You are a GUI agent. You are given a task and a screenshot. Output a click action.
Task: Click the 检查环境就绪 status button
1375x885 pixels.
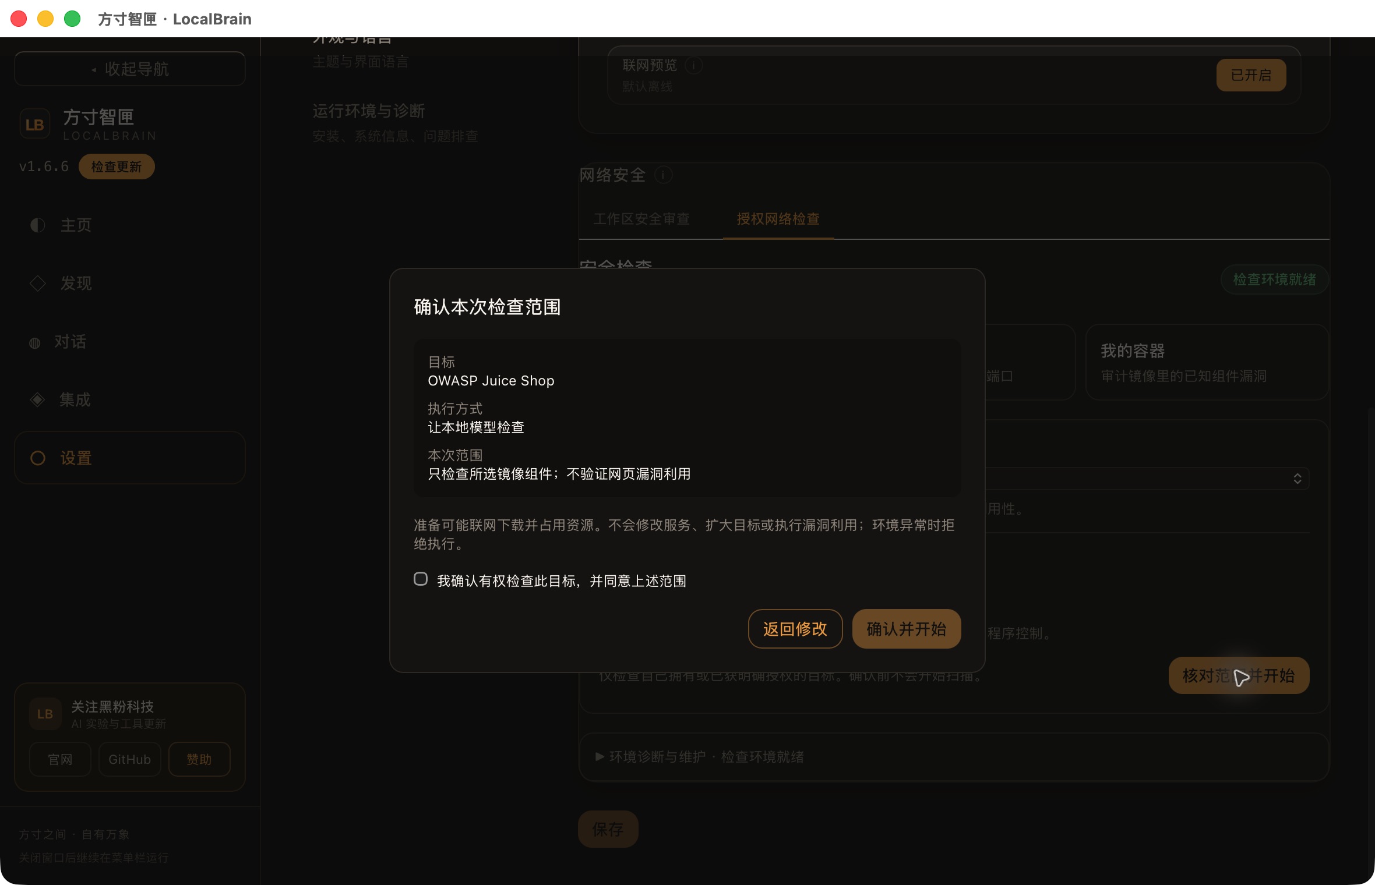tap(1274, 280)
